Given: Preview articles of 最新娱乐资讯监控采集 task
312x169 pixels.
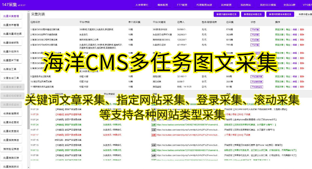Looking at the screenshot, I should tap(279, 87).
